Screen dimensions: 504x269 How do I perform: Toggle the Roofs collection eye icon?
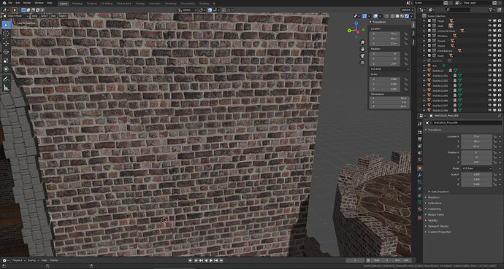[x=490, y=55]
